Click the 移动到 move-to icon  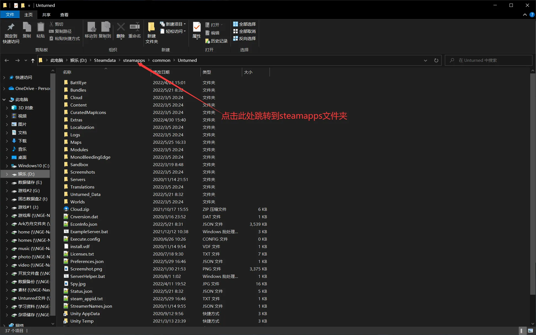[x=91, y=27]
